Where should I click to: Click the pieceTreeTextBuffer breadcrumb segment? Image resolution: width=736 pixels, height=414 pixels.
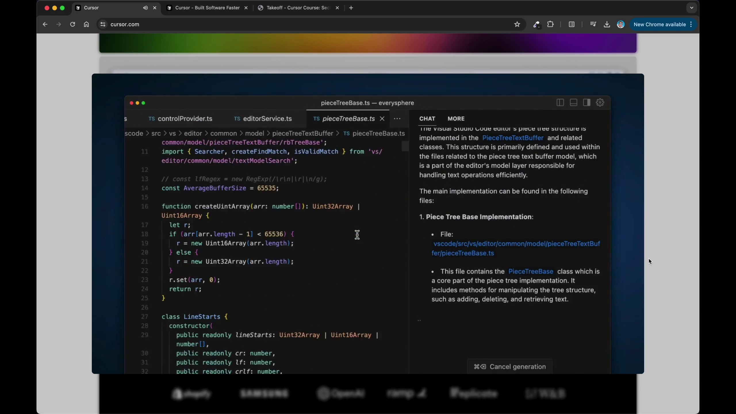302,133
